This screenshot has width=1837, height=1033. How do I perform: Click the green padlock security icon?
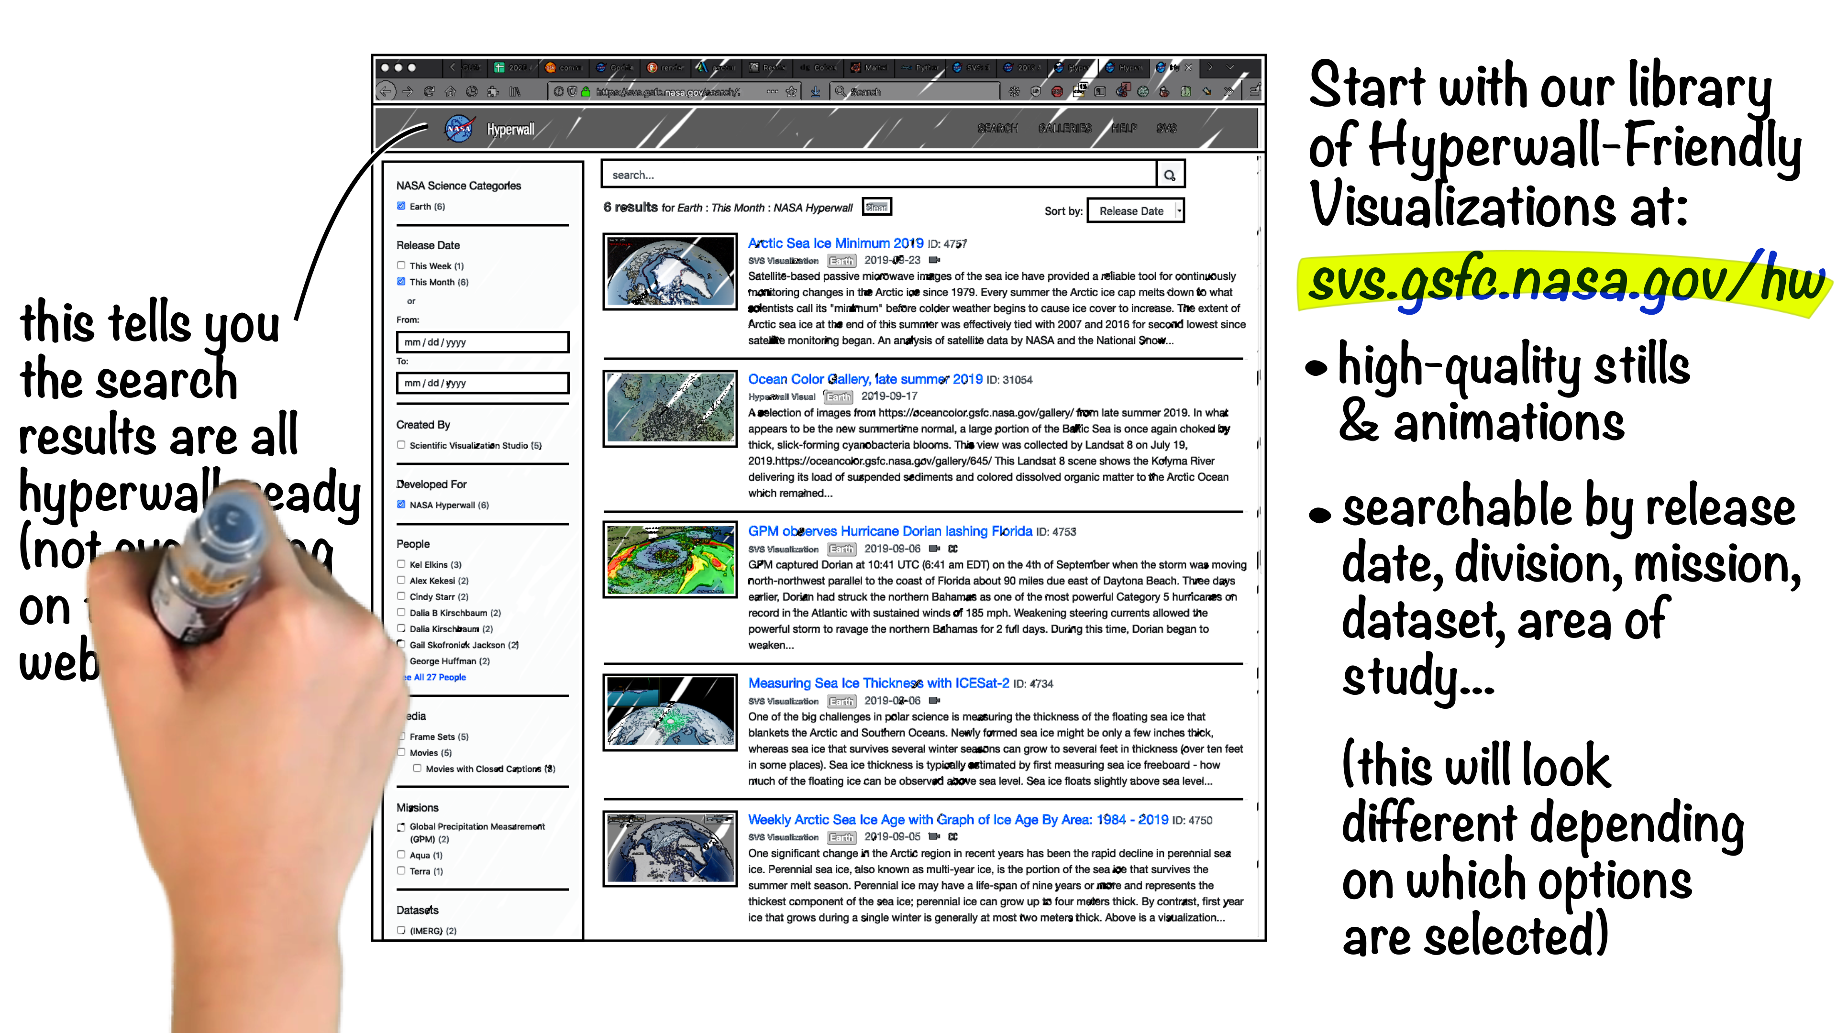point(586,91)
